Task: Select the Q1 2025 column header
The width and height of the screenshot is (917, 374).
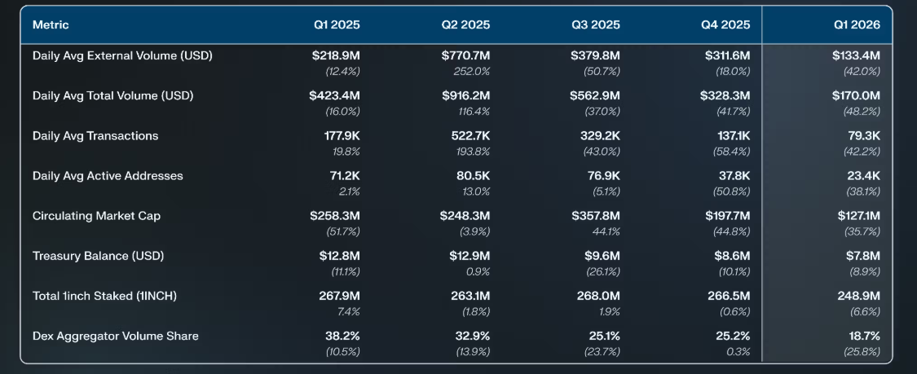Action: (337, 24)
